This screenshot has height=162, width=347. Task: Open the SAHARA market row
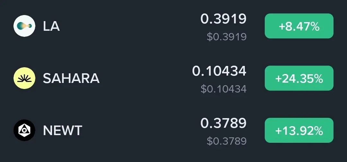click(173, 78)
